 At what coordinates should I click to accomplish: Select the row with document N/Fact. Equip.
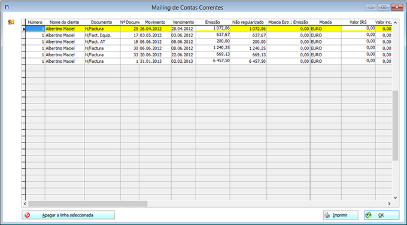coord(209,35)
